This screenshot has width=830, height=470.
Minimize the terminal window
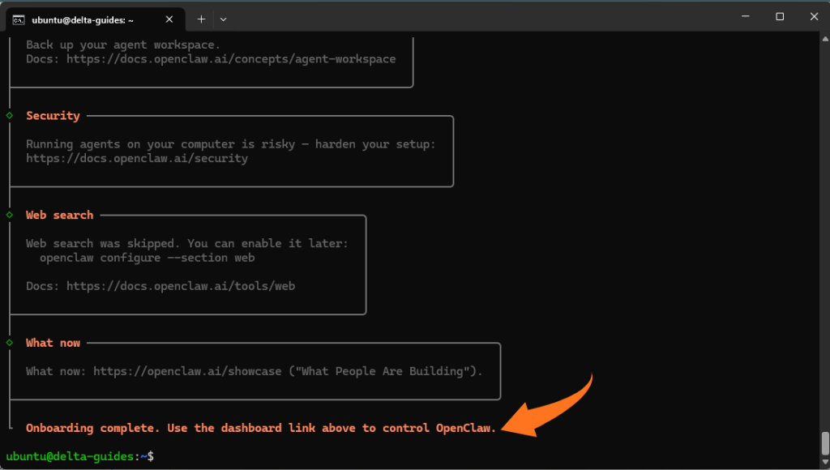coord(742,17)
